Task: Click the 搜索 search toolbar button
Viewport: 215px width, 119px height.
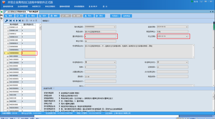Action: tap(9, 16)
